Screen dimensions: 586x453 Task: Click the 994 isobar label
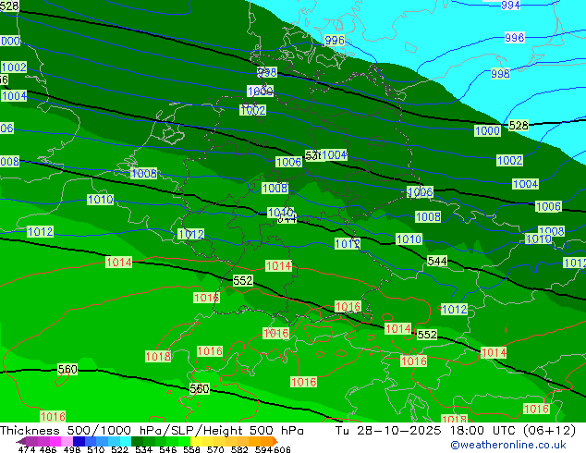510,5
